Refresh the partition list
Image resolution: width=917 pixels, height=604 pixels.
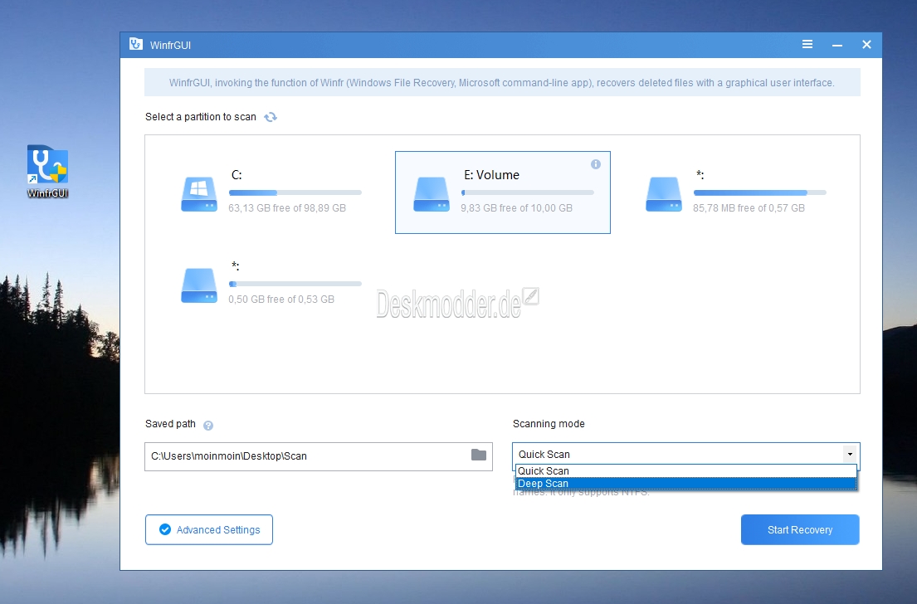pyautogui.click(x=271, y=117)
